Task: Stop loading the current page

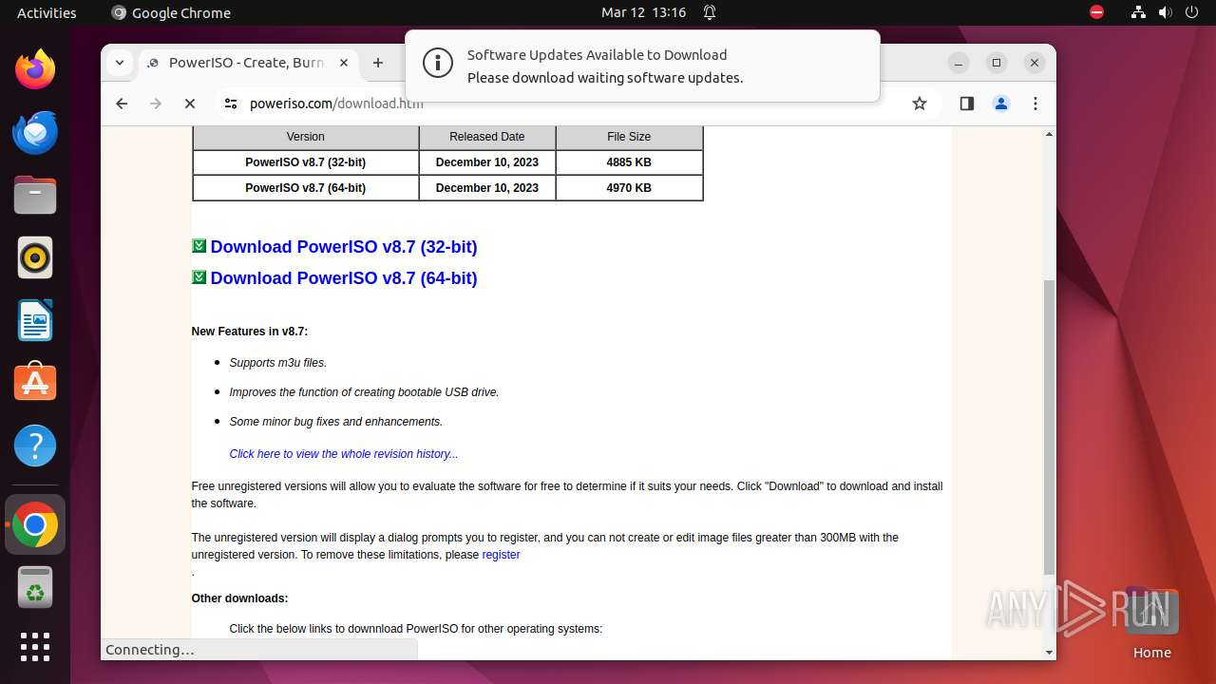Action: pos(190,104)
